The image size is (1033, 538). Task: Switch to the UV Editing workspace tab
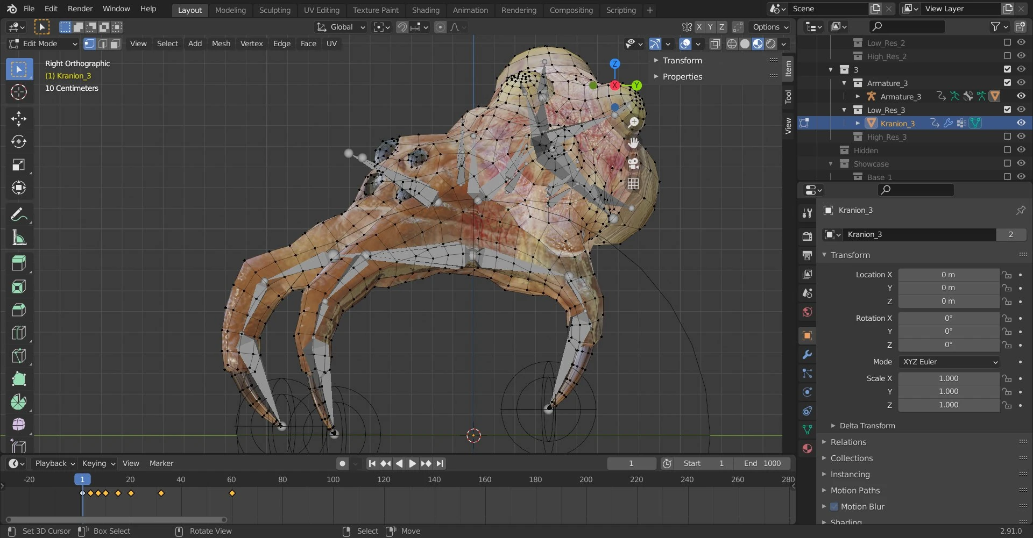point(321,10)
